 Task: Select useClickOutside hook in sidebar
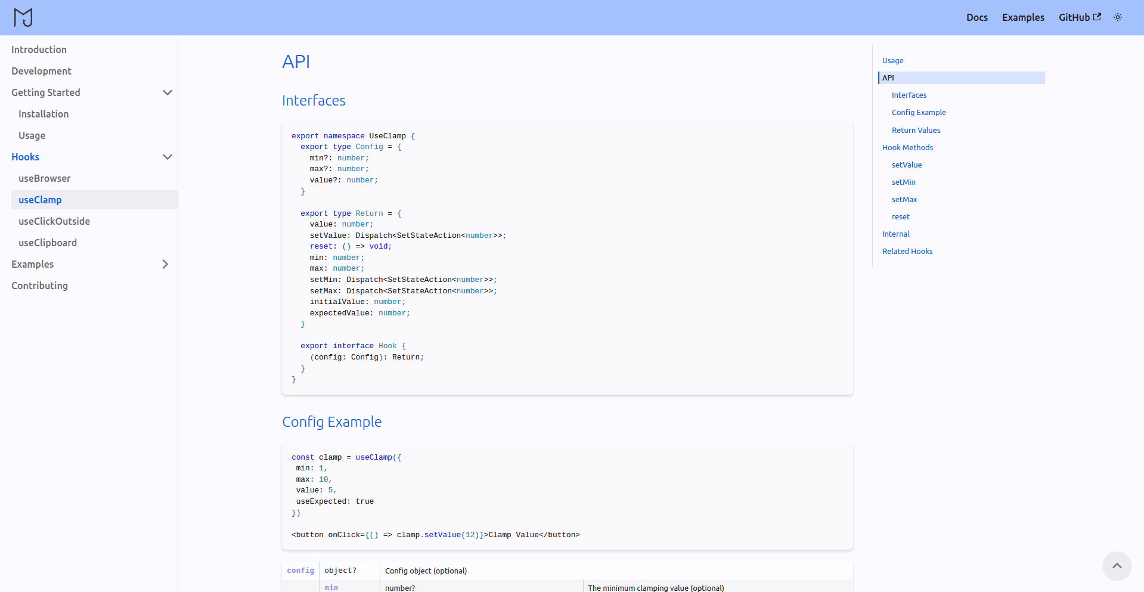[x=54, y=221]
